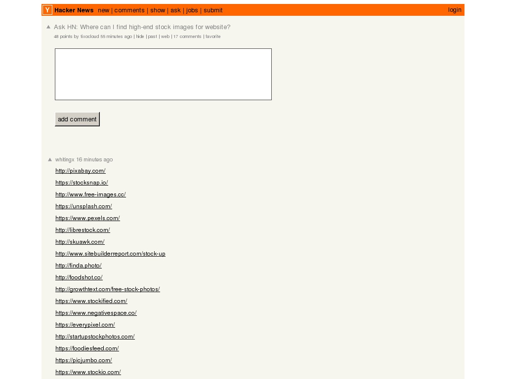This screenshot has height=379, width=506.
Task: Upvote the Ask HN story arrow
Action: click(x=48, y=27)
